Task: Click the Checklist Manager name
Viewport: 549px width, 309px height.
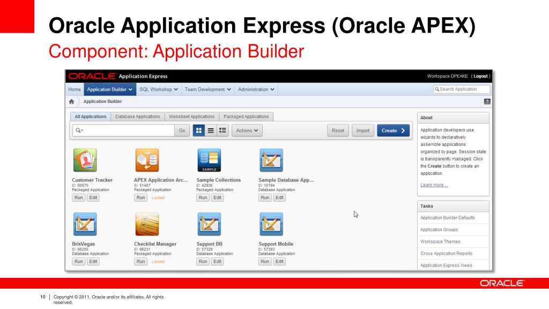Action: click(x=155, y=244)
